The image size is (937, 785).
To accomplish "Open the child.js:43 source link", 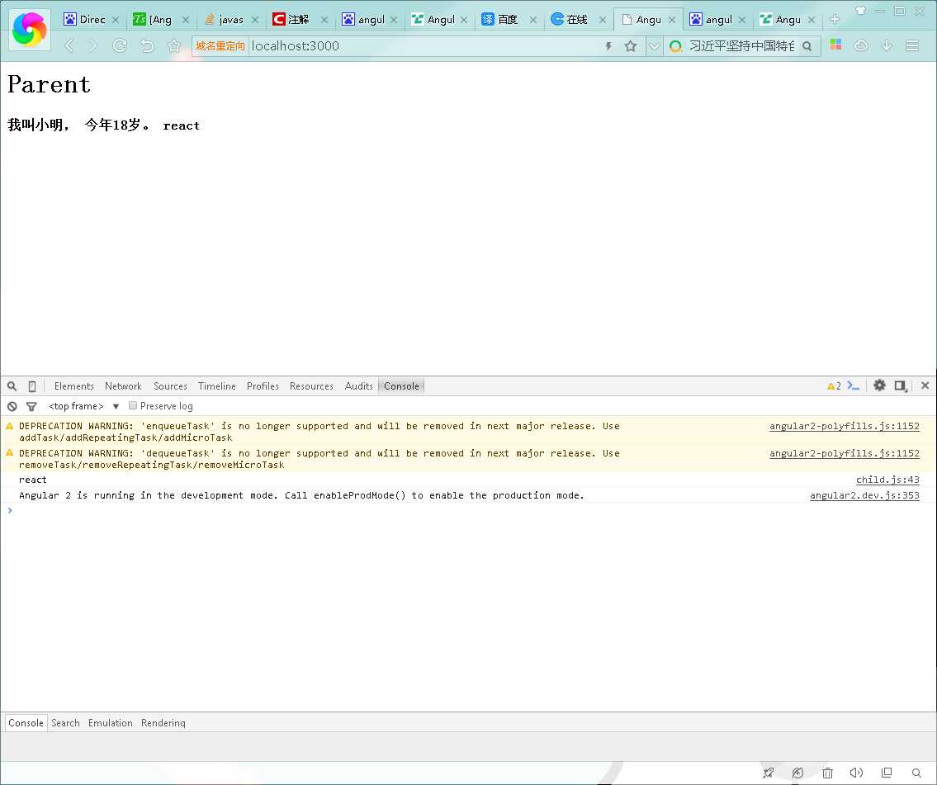I will coord(887,480).
